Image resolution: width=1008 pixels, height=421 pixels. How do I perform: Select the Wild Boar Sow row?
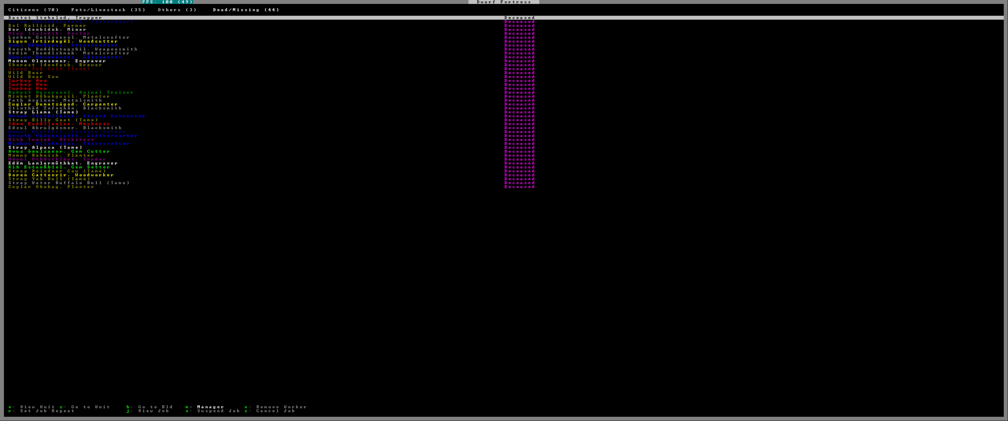[34, 77]
